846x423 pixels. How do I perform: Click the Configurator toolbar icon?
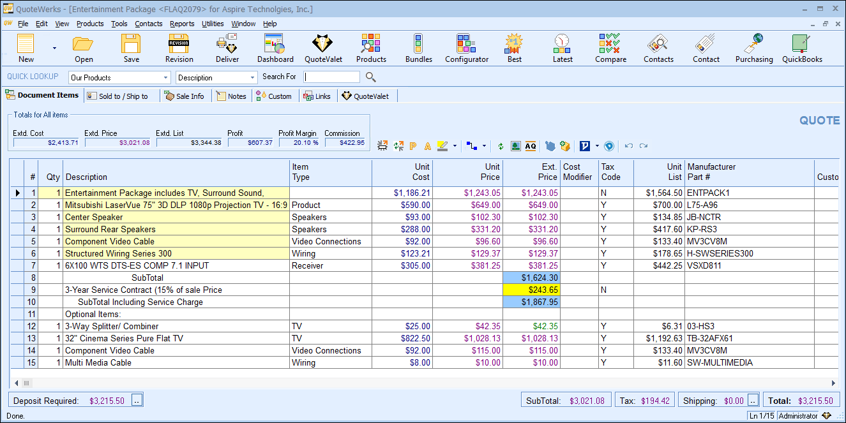point(467,47)
